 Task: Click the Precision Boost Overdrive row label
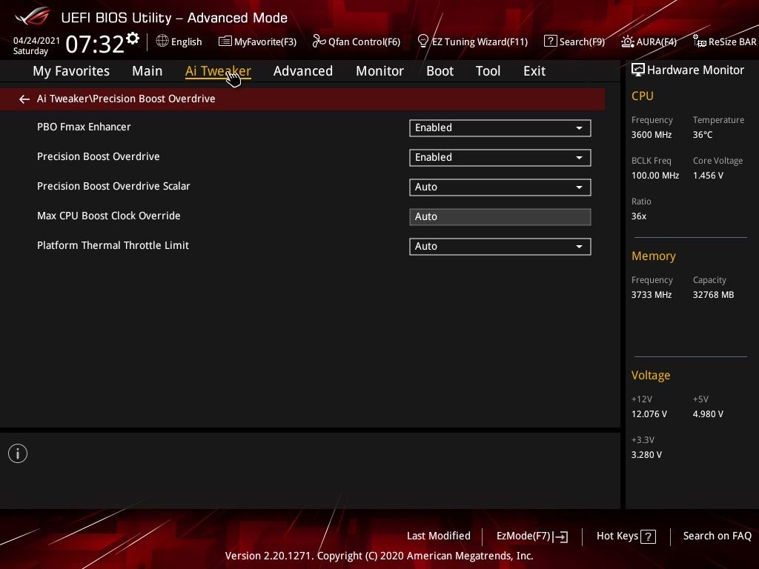99,156
